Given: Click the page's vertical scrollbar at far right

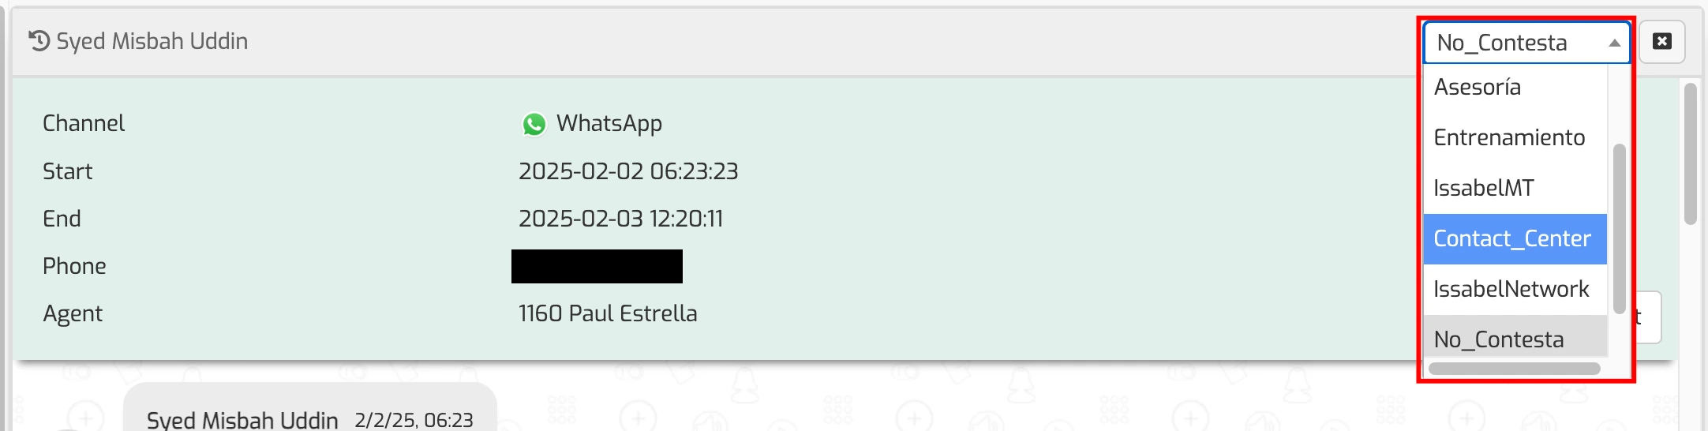Looking at the screenshot, I should 1690,154.
